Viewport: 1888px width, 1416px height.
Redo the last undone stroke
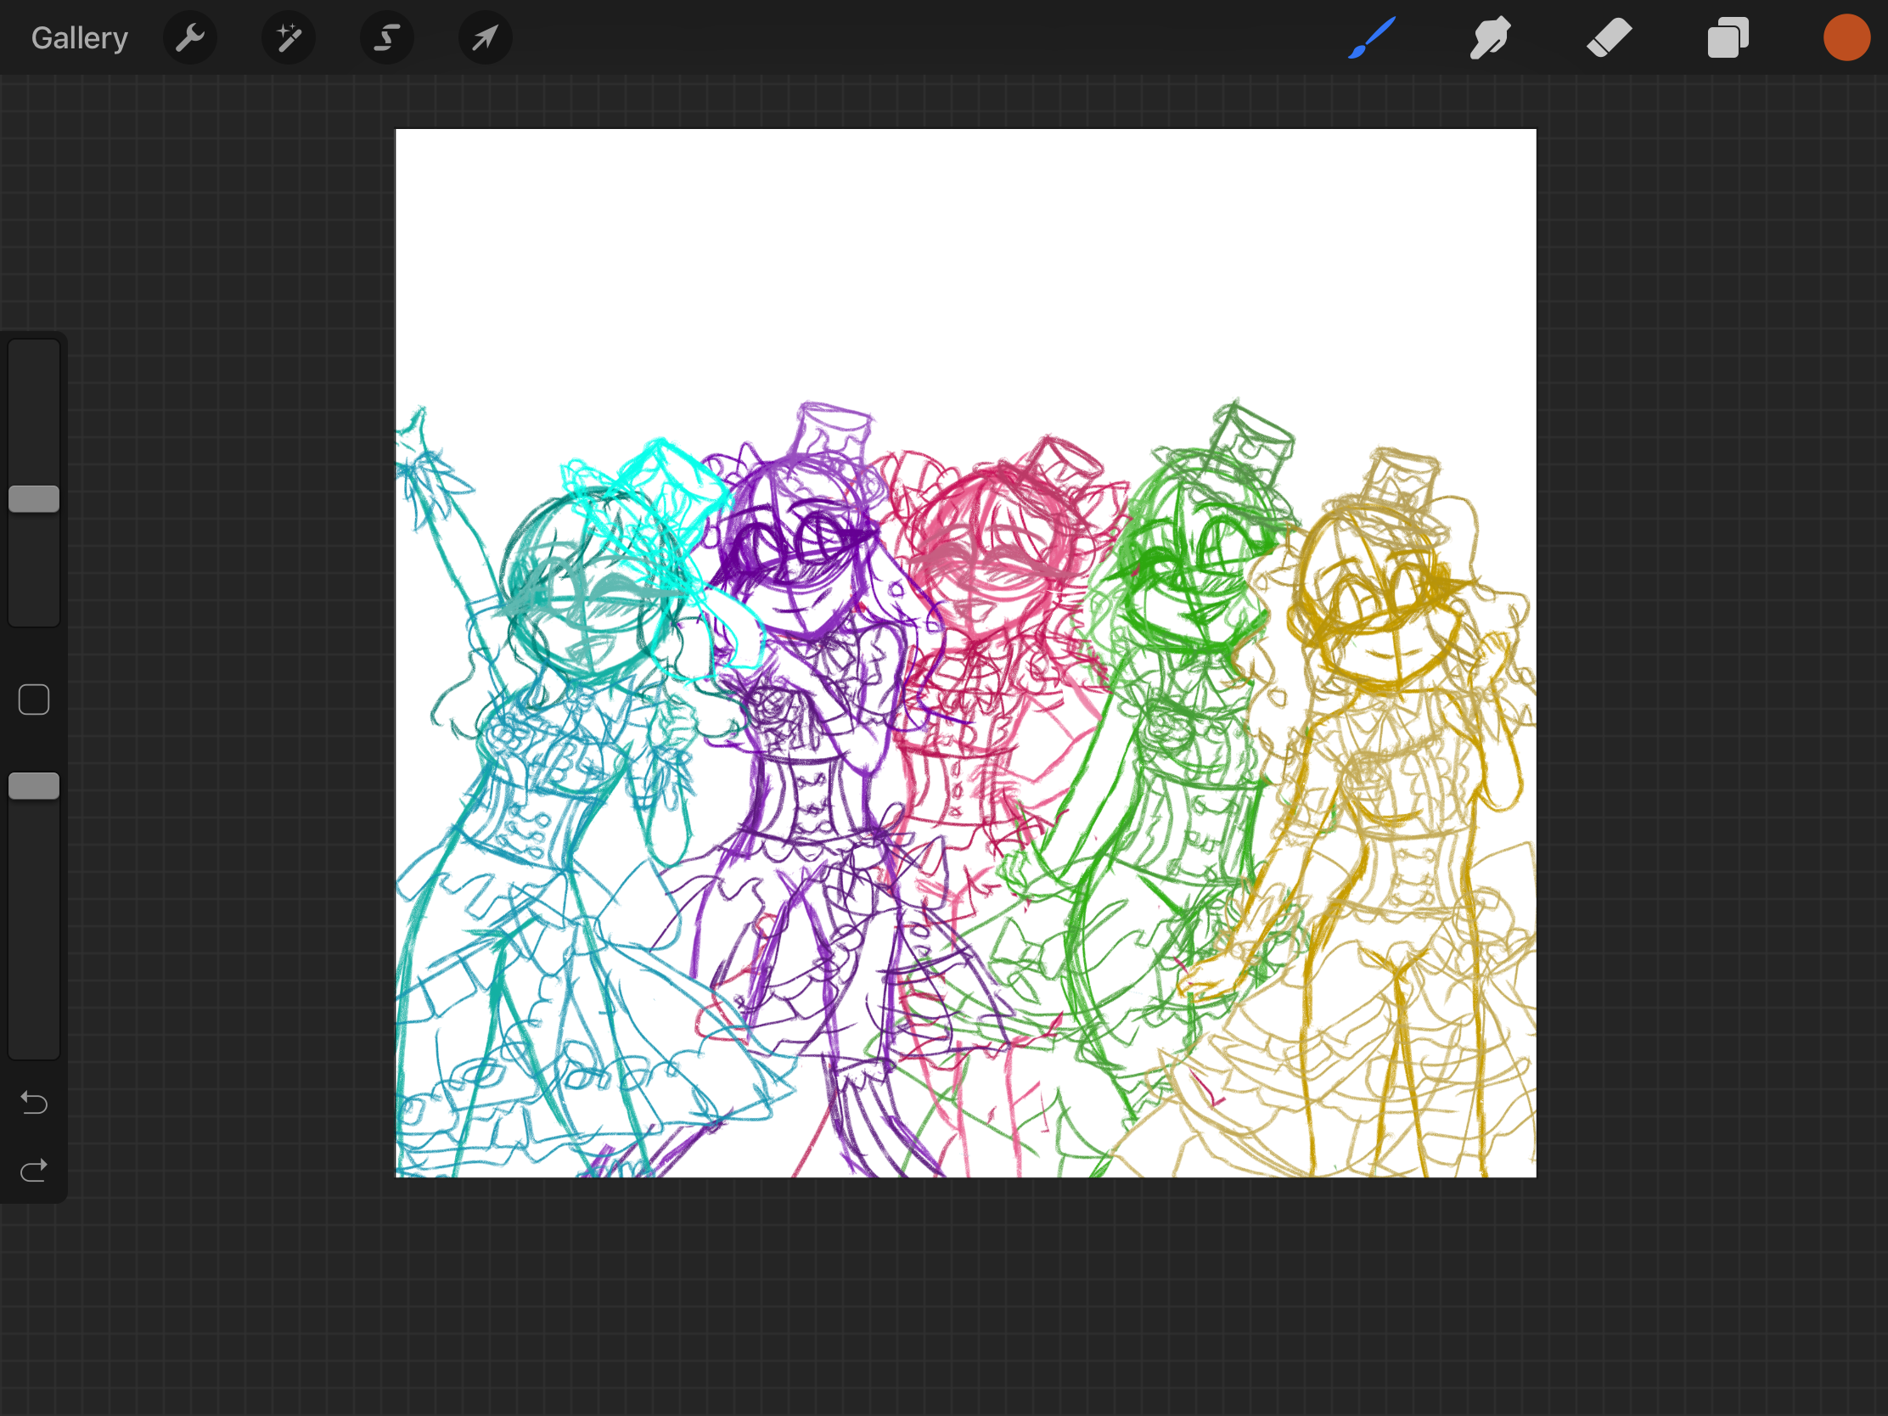(34, 1170)
